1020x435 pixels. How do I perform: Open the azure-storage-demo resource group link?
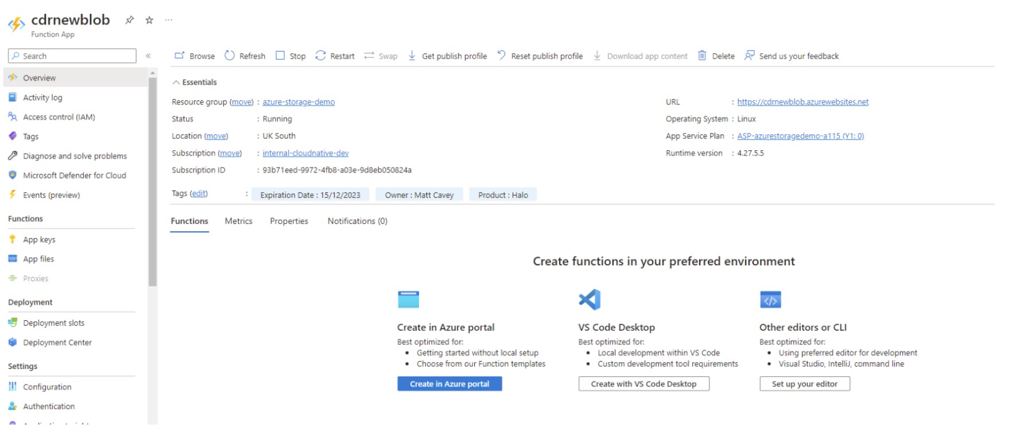(x=298, y=102)
